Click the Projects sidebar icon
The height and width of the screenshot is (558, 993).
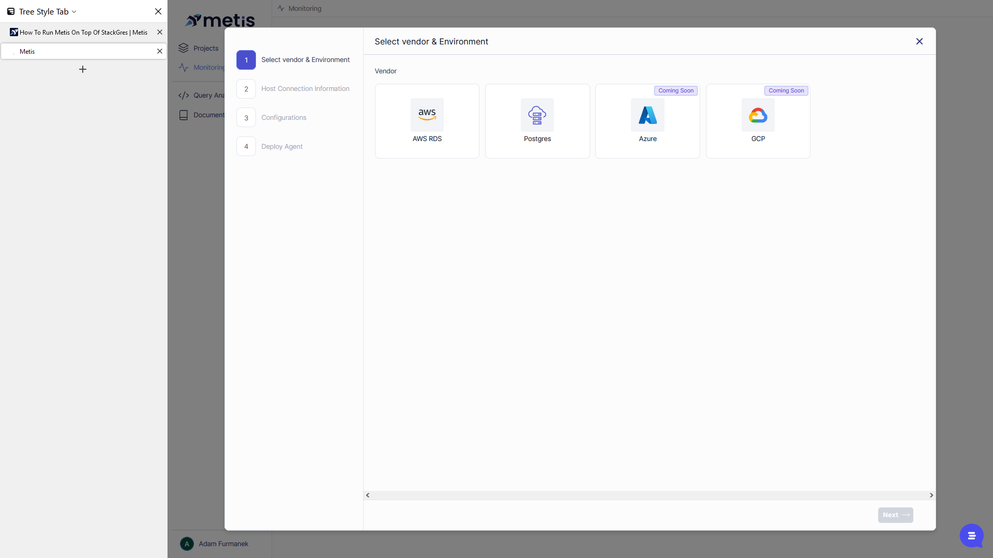point(184,48)
